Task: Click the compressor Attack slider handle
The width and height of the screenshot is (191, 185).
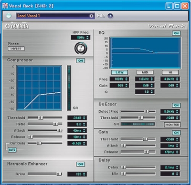Action: click(x=60, y=130)
